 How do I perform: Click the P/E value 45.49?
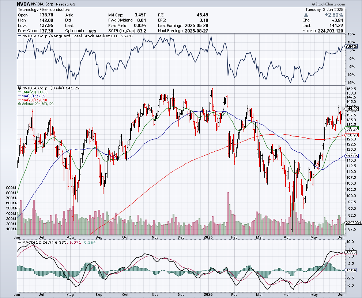coord(203,15)
